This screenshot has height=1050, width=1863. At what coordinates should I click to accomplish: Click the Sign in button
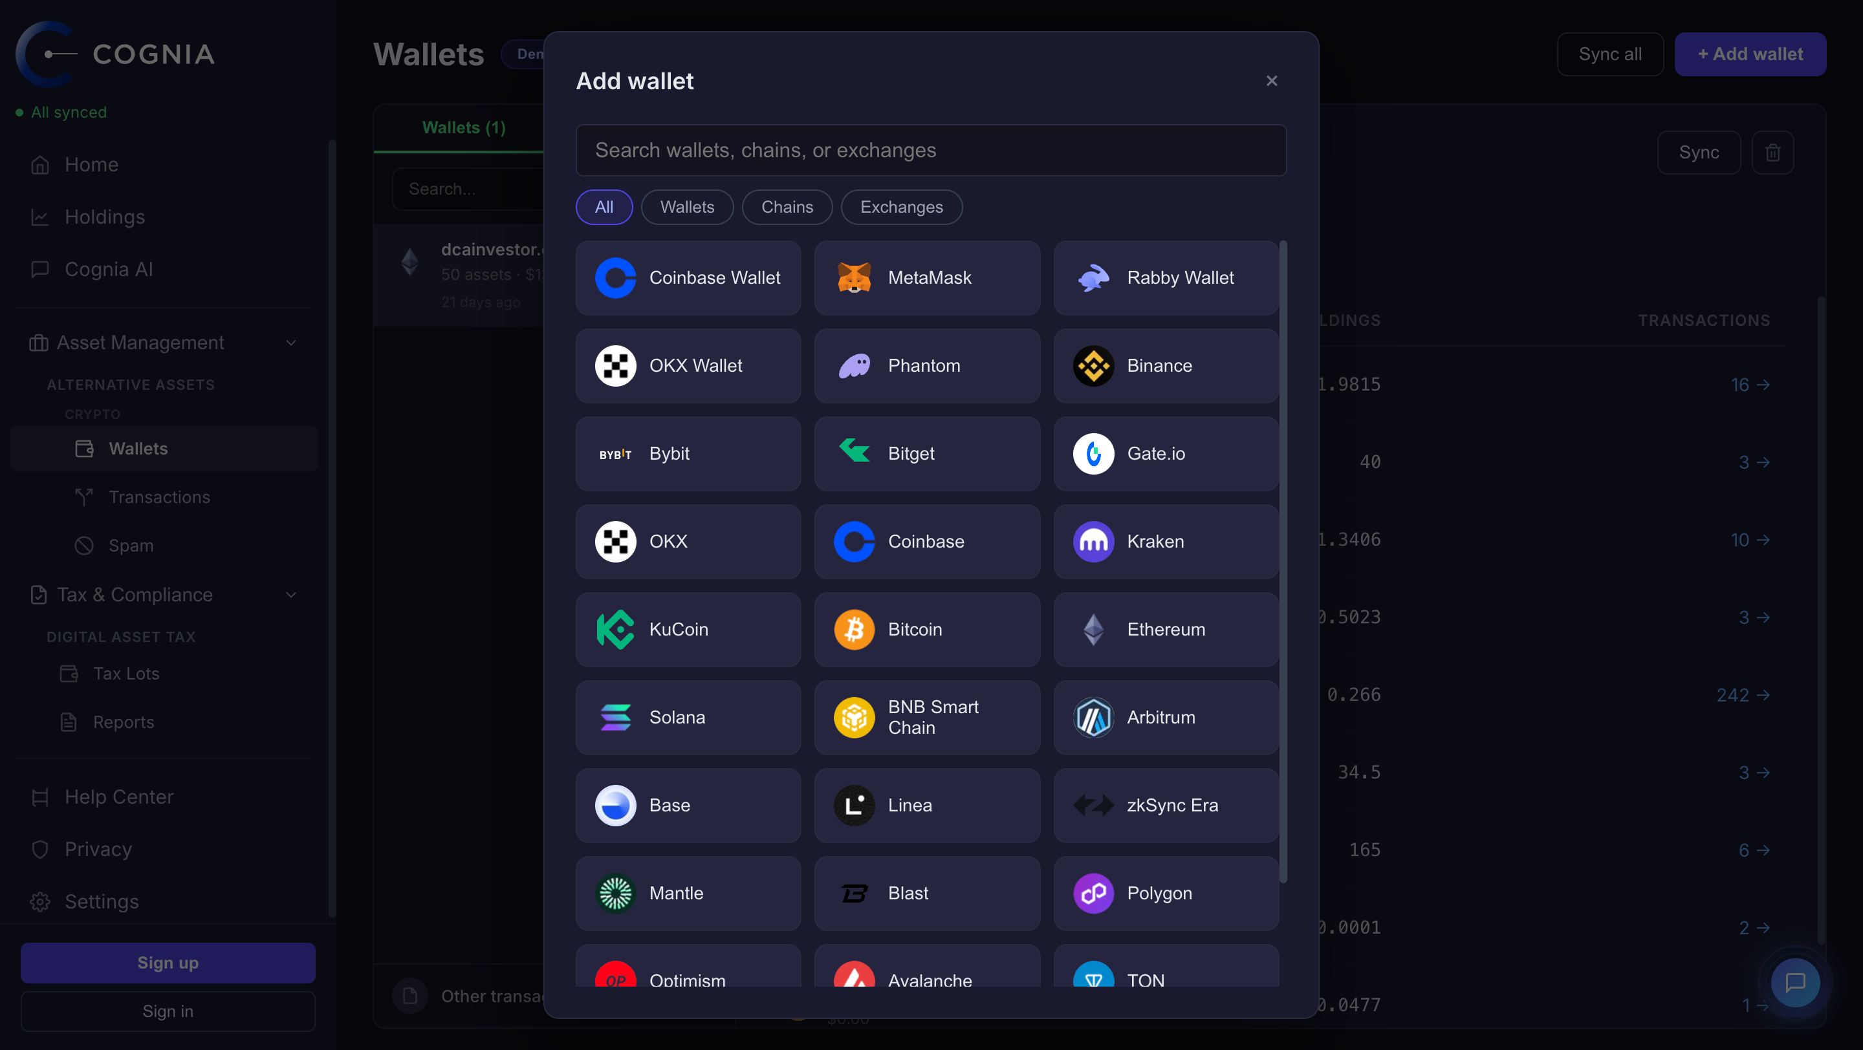[168, 1011]
